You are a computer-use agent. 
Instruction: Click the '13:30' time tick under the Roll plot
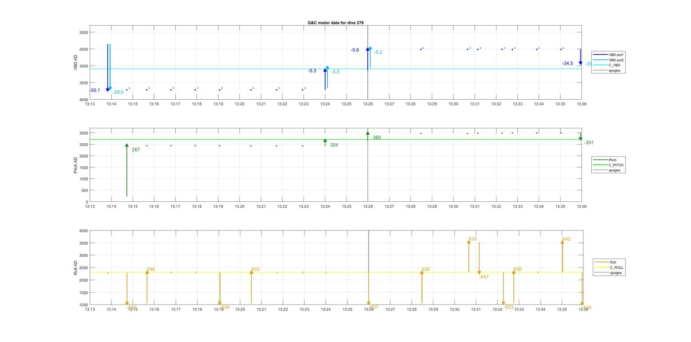click(x=454, y=309)
